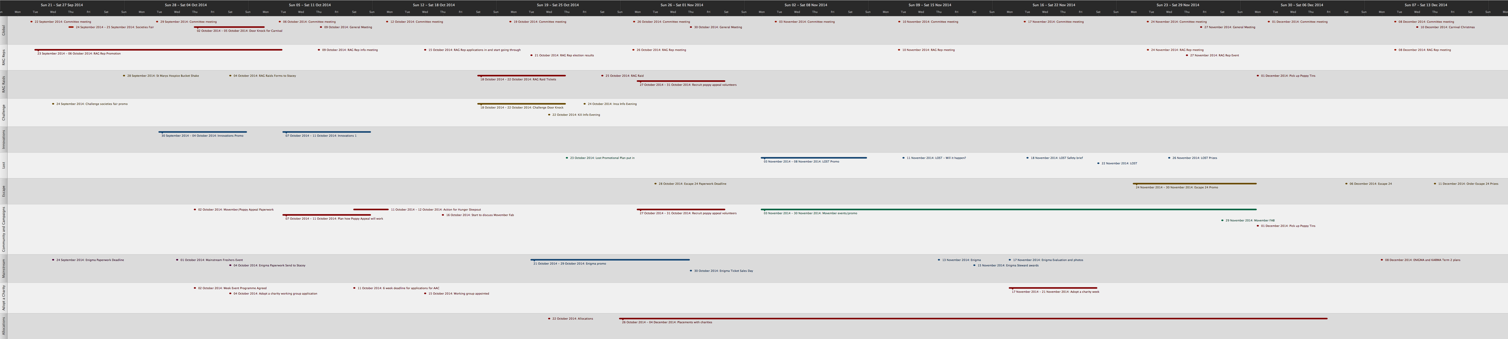The image size is (1508, 339).
Task: Click the Adopt a charity week bar
Action: pyautogui.click(x=1053, y=288)
